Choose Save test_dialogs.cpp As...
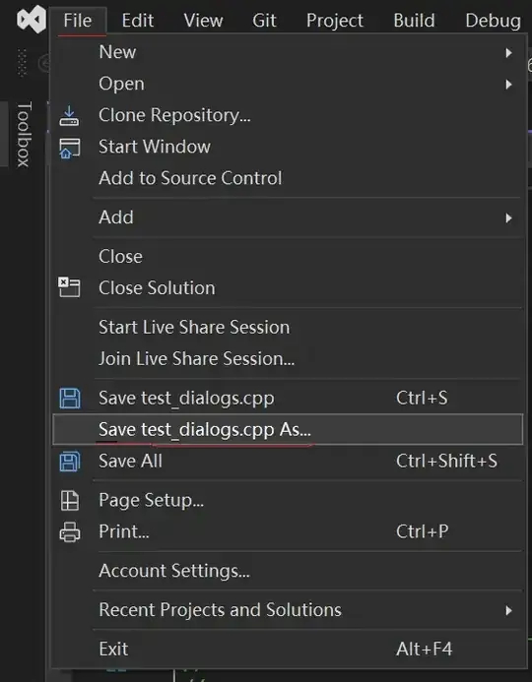Viewport: 532px width, 682px height. pos(288,429)
